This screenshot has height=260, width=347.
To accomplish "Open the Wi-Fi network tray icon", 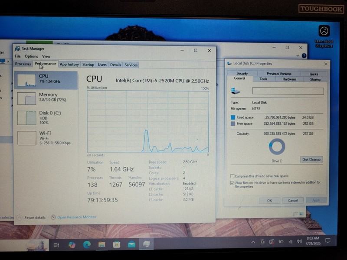I will tap(290, 242).
